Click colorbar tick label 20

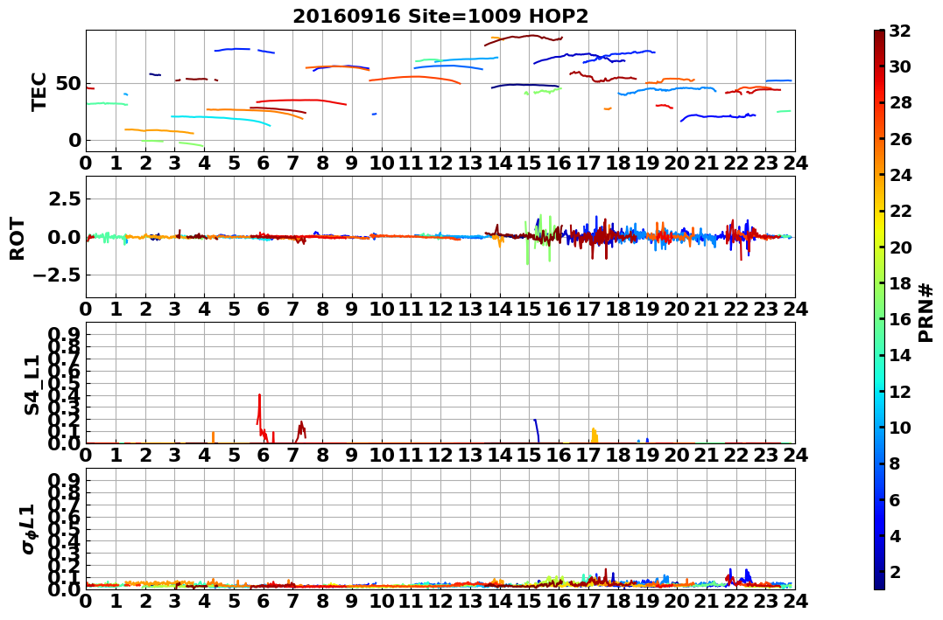tap(900, 247)
